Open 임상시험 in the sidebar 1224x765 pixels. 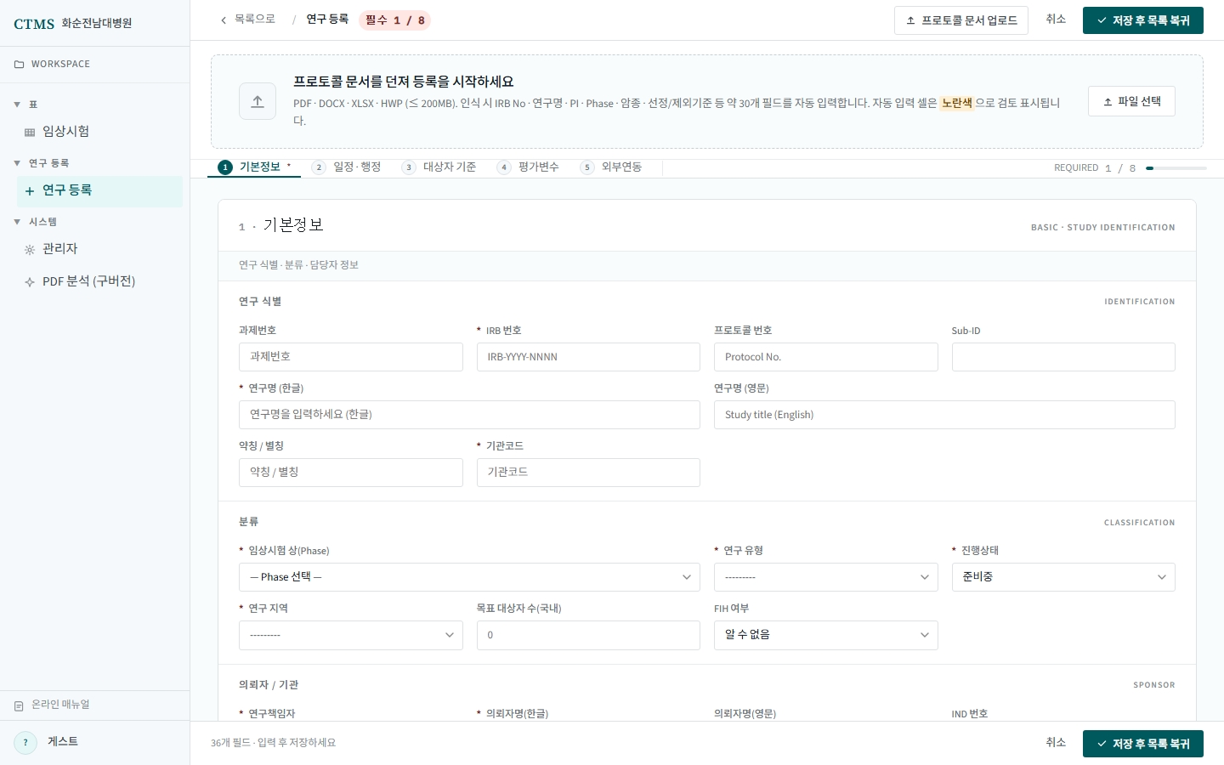99,132
